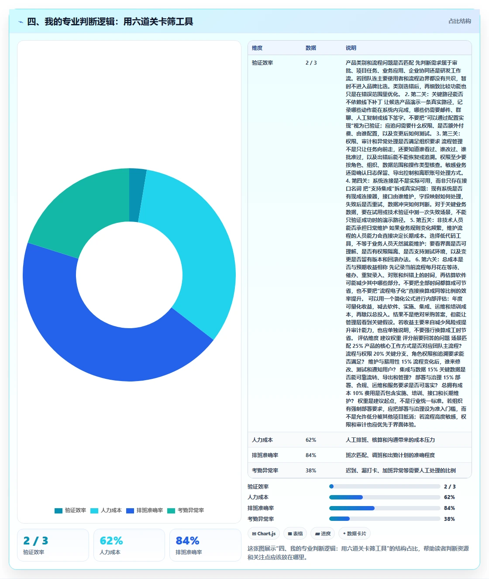Click the 验证效率 legend label under the chart
Viewport: 489px width, 579px height.
pyautogui.click(x=76, y=510)
